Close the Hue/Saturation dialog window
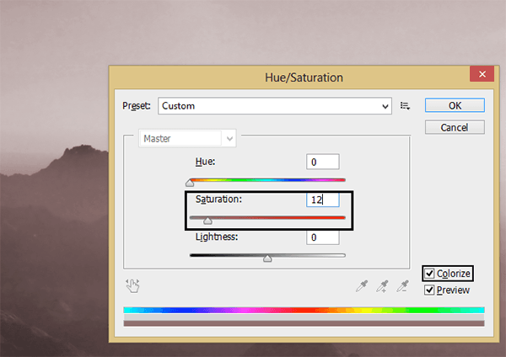 click(x=482, y=75)
